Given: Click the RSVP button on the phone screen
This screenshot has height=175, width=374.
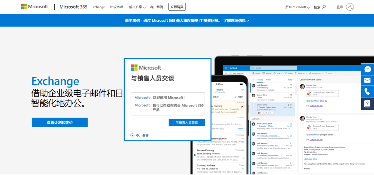Looking at the screenshot, I should click(241, 128).
